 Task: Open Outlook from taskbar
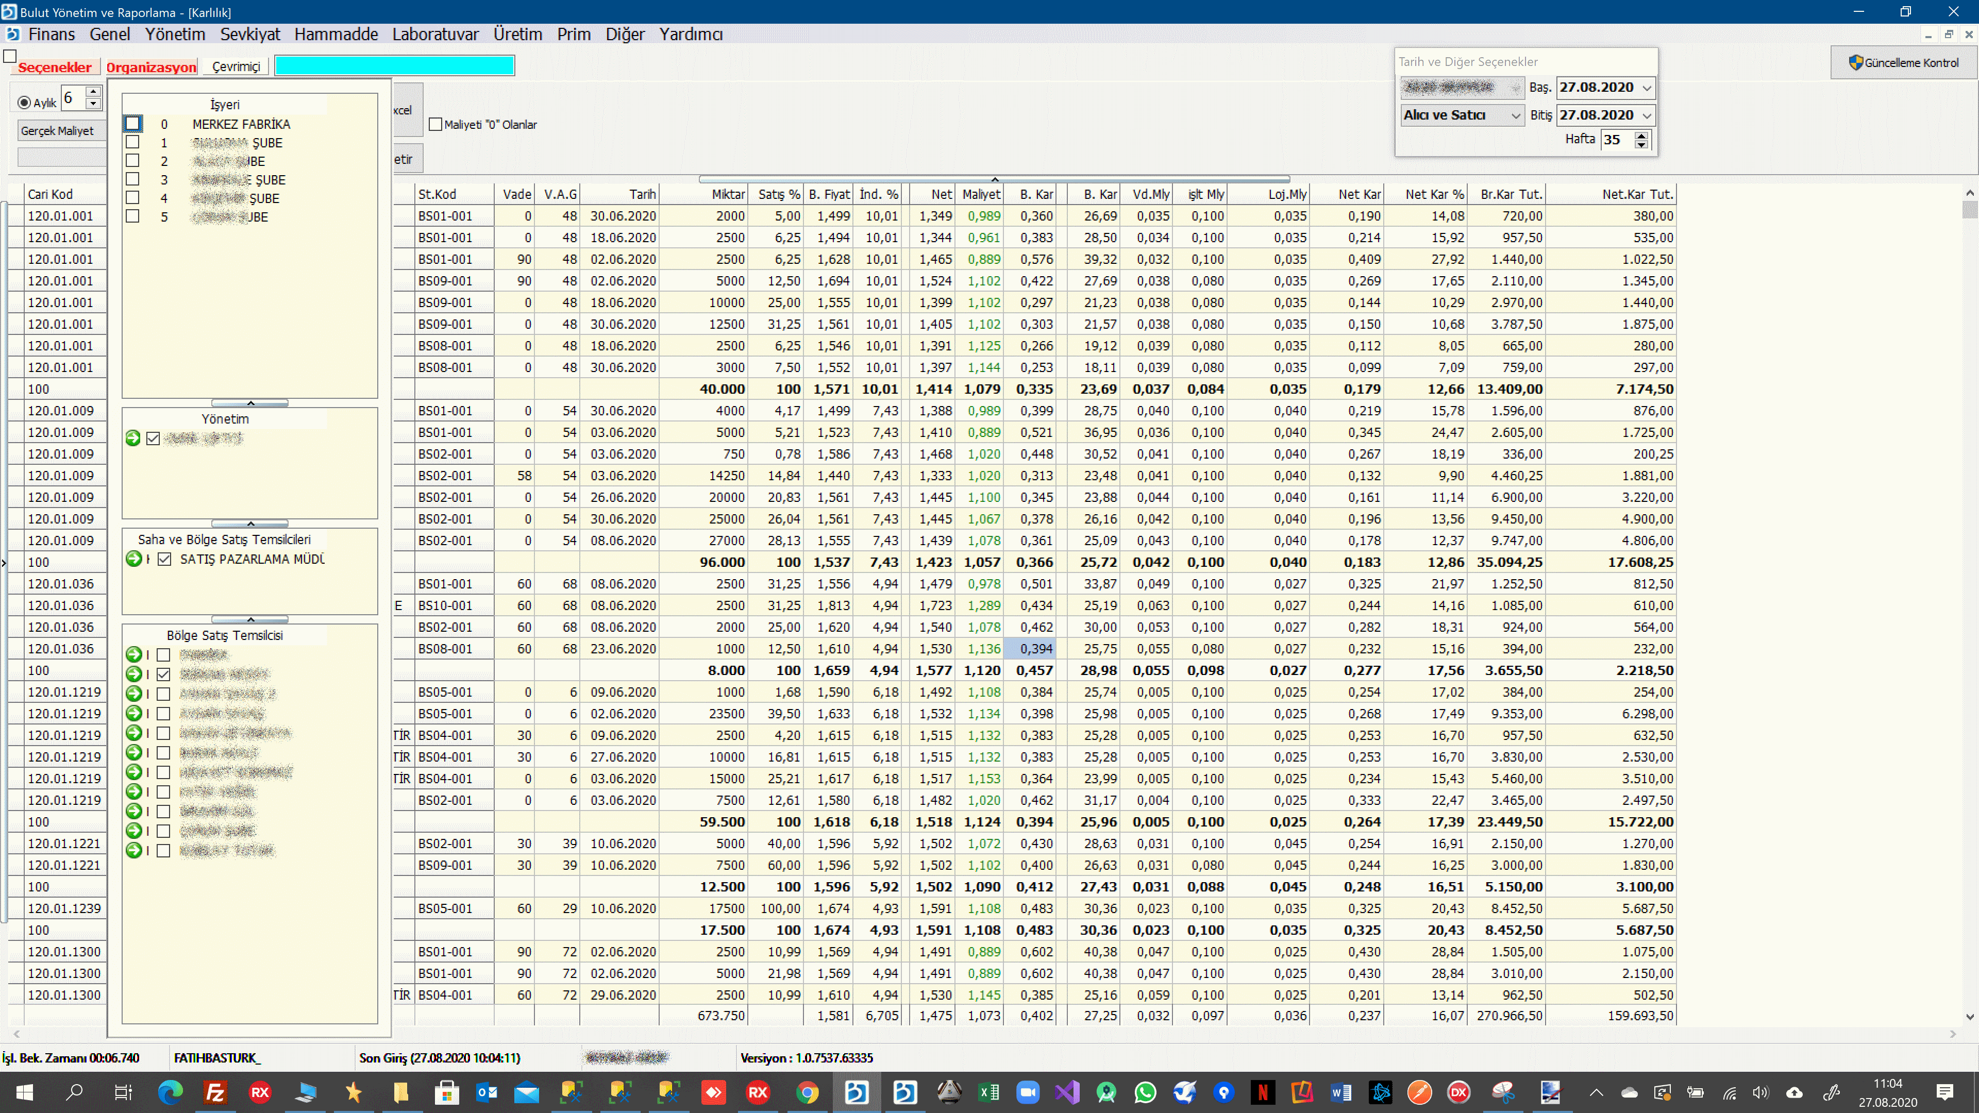click(487, 1092)
